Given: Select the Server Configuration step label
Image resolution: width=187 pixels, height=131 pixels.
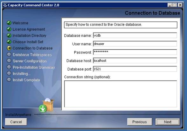Looking at the screenshot, I should coord(30,61).
